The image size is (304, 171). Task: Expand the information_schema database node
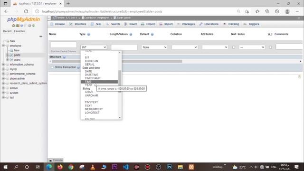(3, 65)
